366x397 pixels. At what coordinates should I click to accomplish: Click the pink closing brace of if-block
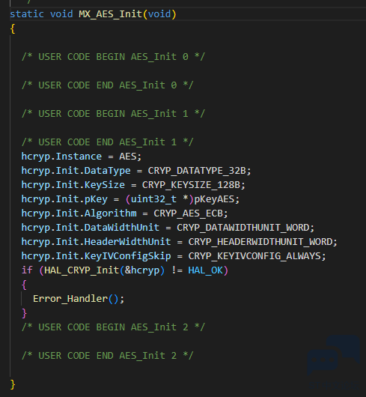pos(24,313)
